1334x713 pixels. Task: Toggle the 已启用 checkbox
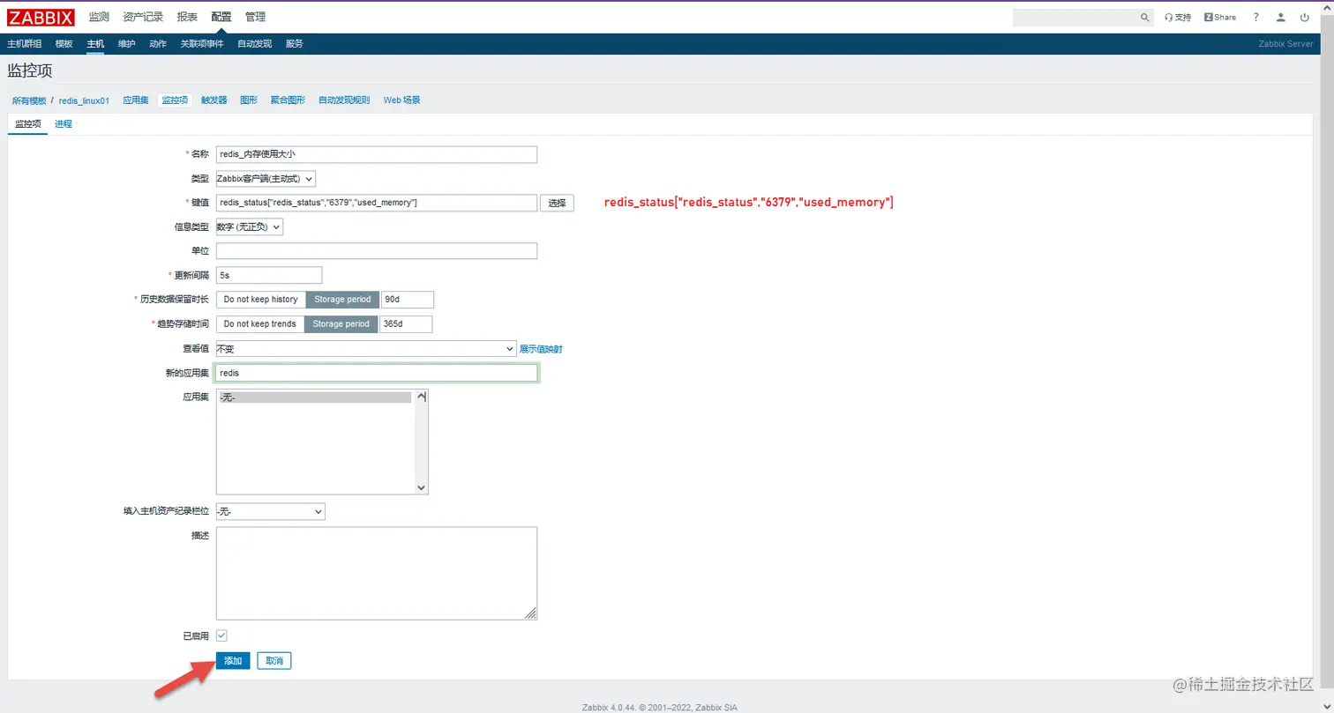pyautogui.click(x=222, y=635)
